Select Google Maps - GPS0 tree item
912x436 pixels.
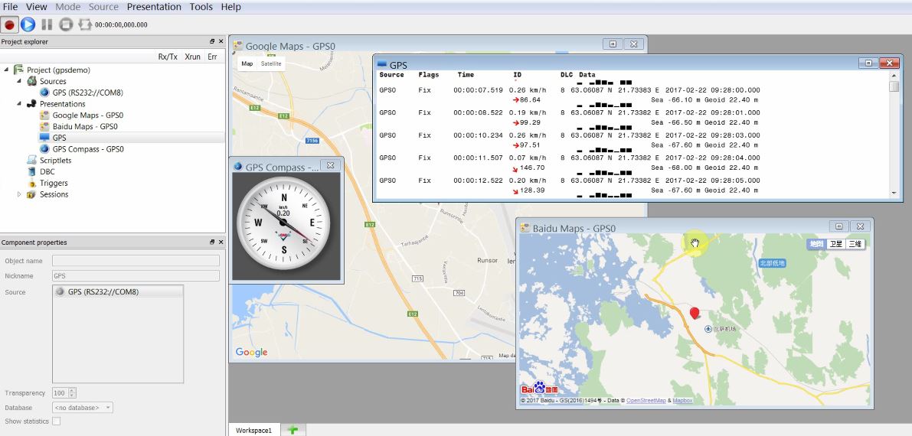click(x=87, y=115)
